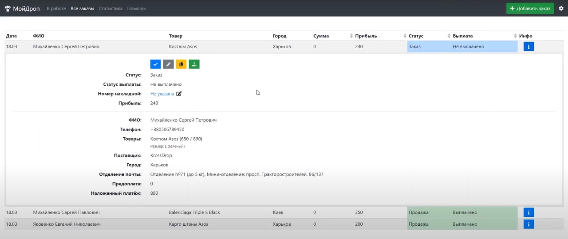Click phone number +380506789450
Viewport: 568px width, 239px height.
(x=167, y=130)
